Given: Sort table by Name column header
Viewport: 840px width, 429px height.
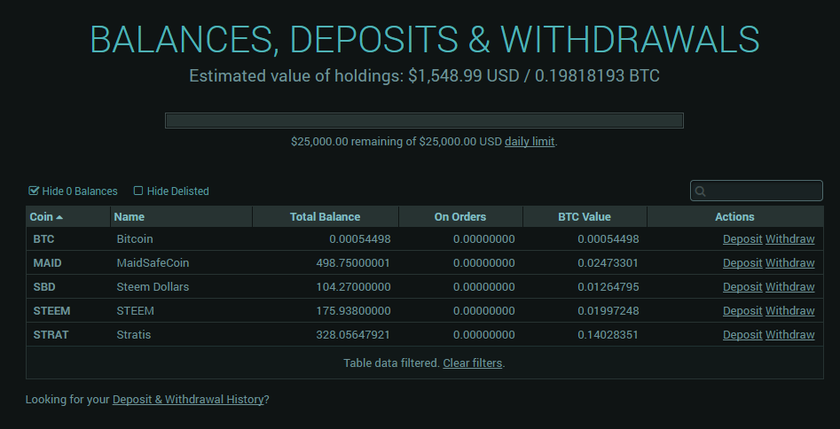Looking at the screenshot, I should [x=130, y=216].
